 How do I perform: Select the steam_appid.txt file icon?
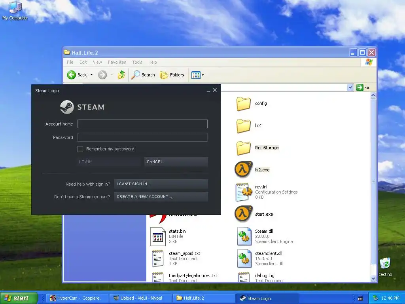point(158,258)
